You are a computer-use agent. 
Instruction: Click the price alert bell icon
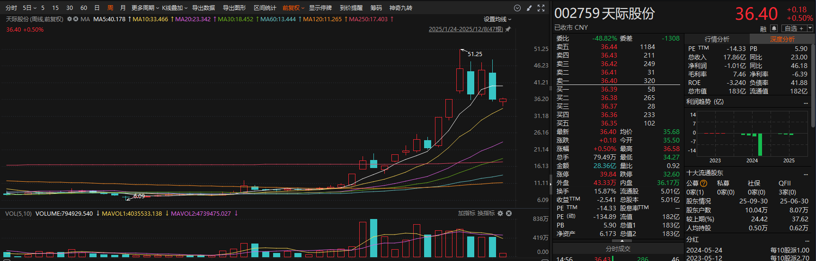point(774,28)
